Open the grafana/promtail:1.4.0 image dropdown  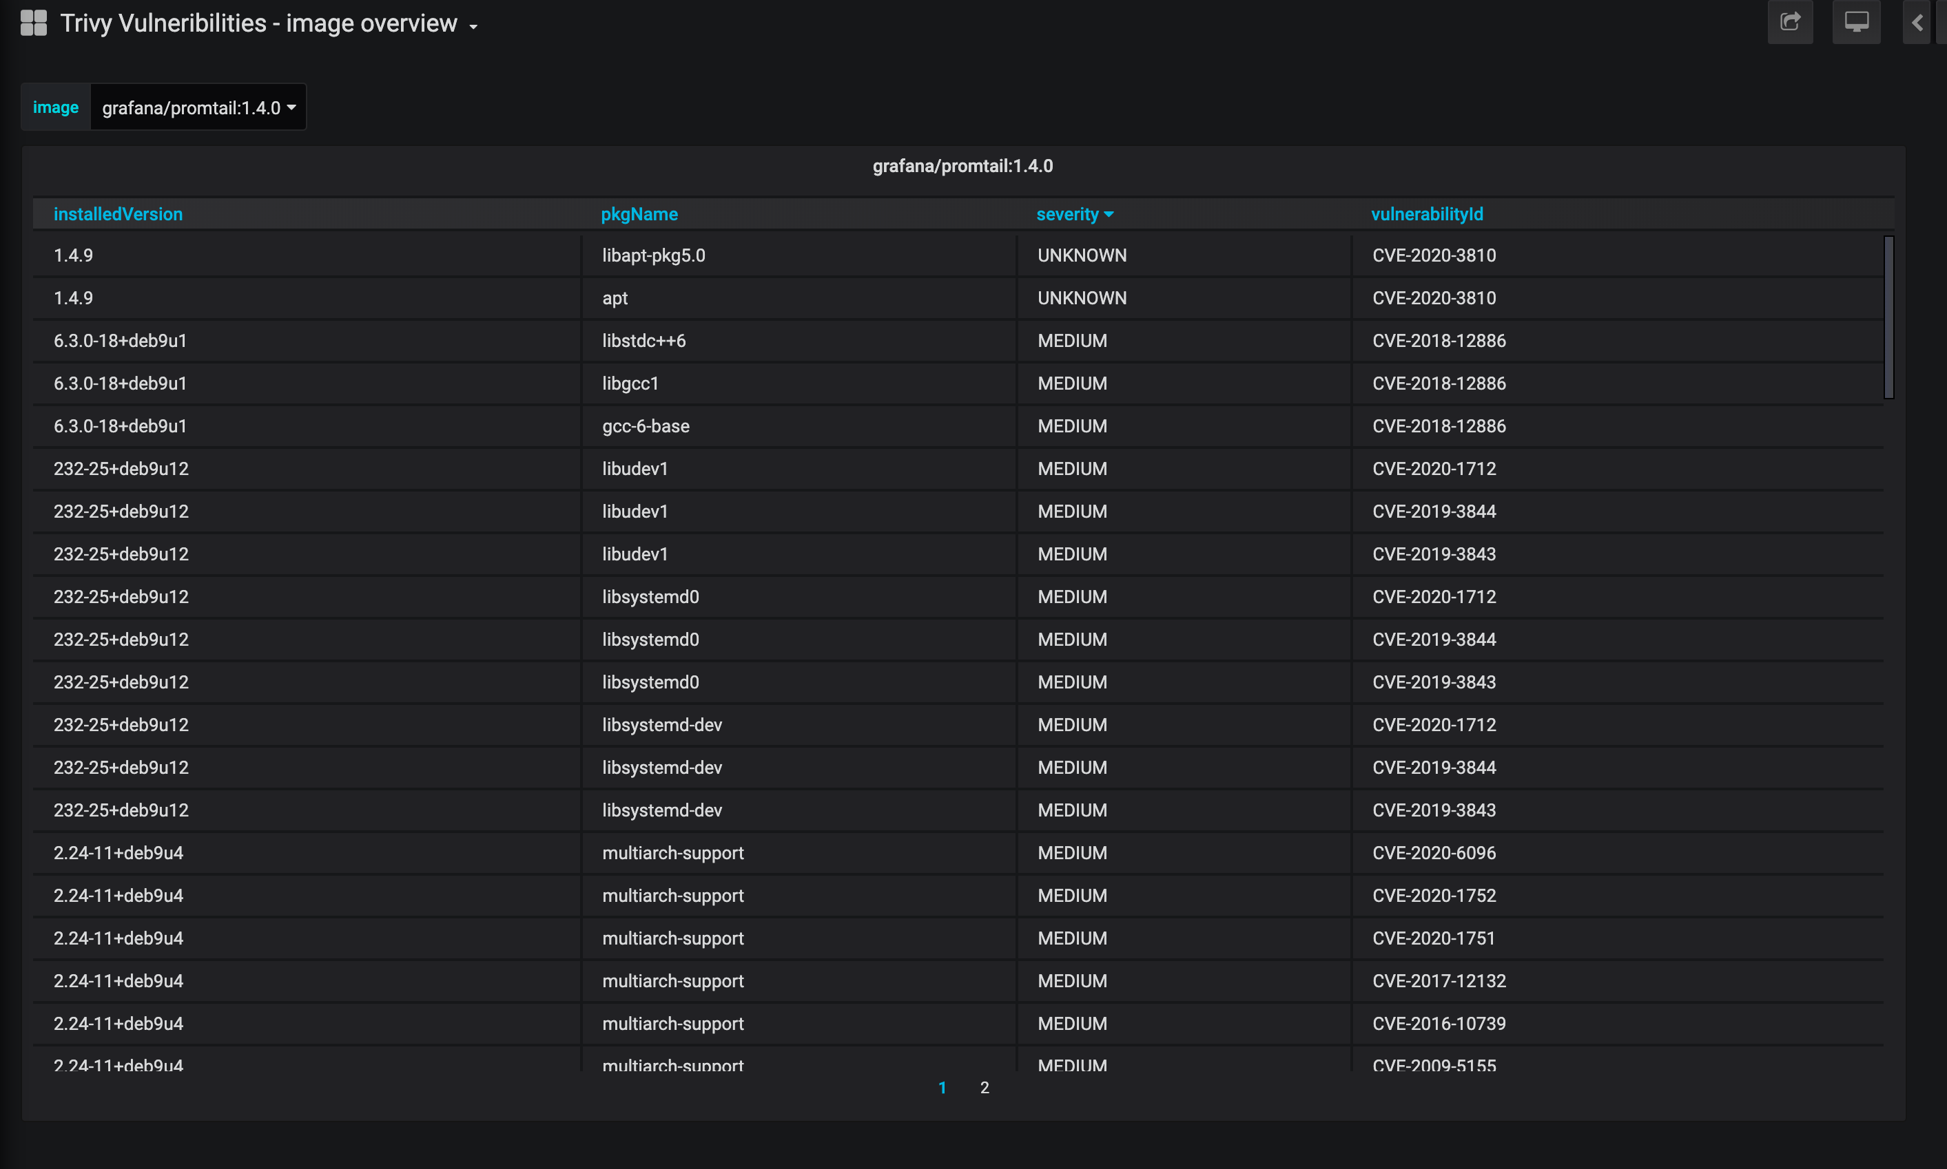[198, 108]
